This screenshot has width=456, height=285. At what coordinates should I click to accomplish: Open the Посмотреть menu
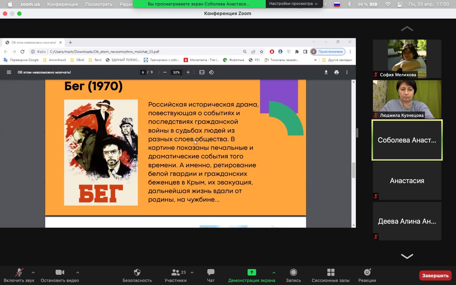tap(99, 4)
